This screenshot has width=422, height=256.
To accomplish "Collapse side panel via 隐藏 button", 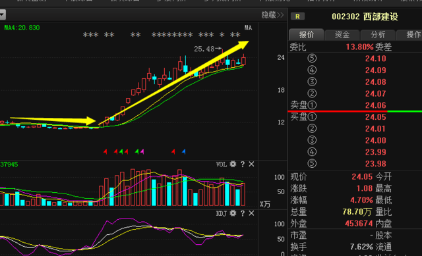I will tap(272, 14).
